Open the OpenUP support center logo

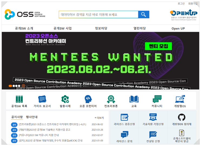pos(184,15)
